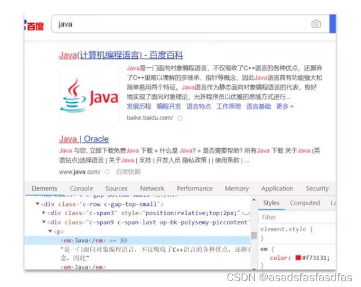Viewport: 361px width, 287px height.
Task: Click the Elements panel scrollbar thumb
Action: [254, 235]
